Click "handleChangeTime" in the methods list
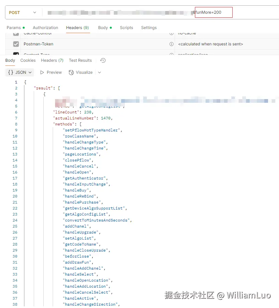 tap(84, 148)
